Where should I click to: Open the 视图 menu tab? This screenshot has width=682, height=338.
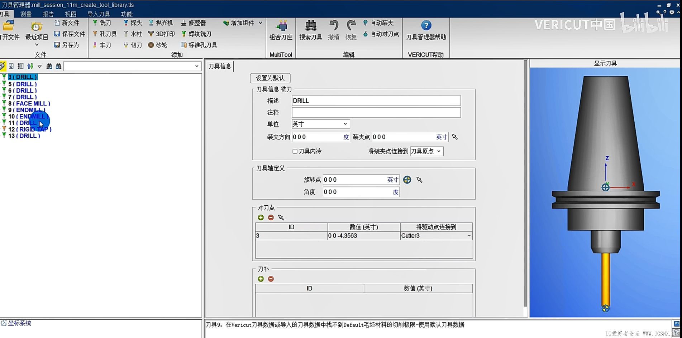(70, 14)
